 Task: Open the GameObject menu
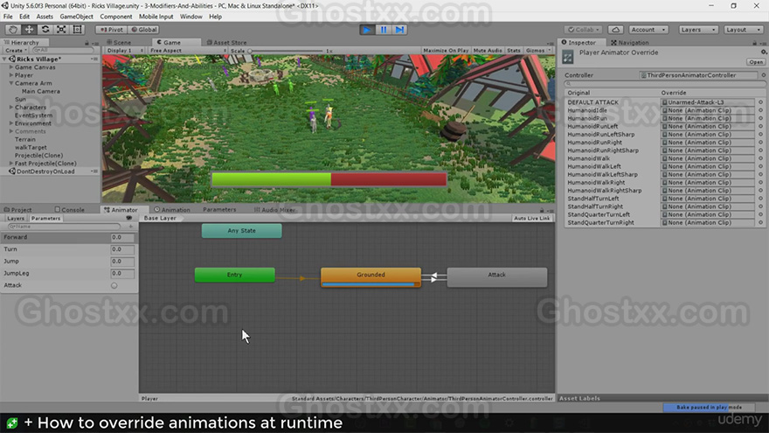pyautogui.click(x=77, y=17)
